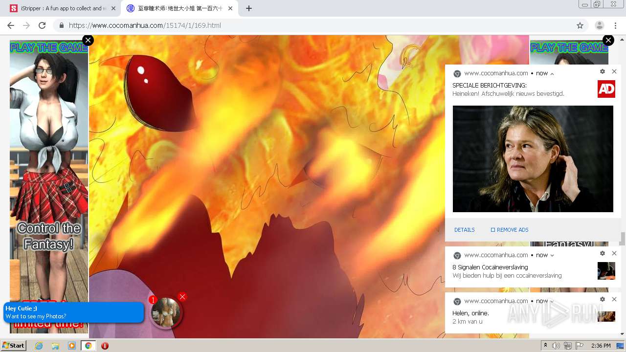Click the page vertical scrollbar thumb
This screenshot has height=352, width=626.
coord(622,239)
